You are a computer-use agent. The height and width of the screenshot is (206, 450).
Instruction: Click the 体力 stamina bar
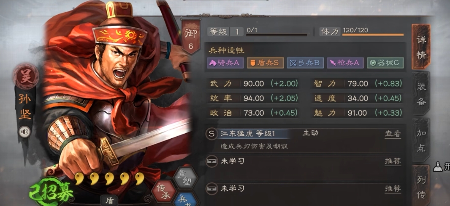pyautogui.click(x=372, y=35)
